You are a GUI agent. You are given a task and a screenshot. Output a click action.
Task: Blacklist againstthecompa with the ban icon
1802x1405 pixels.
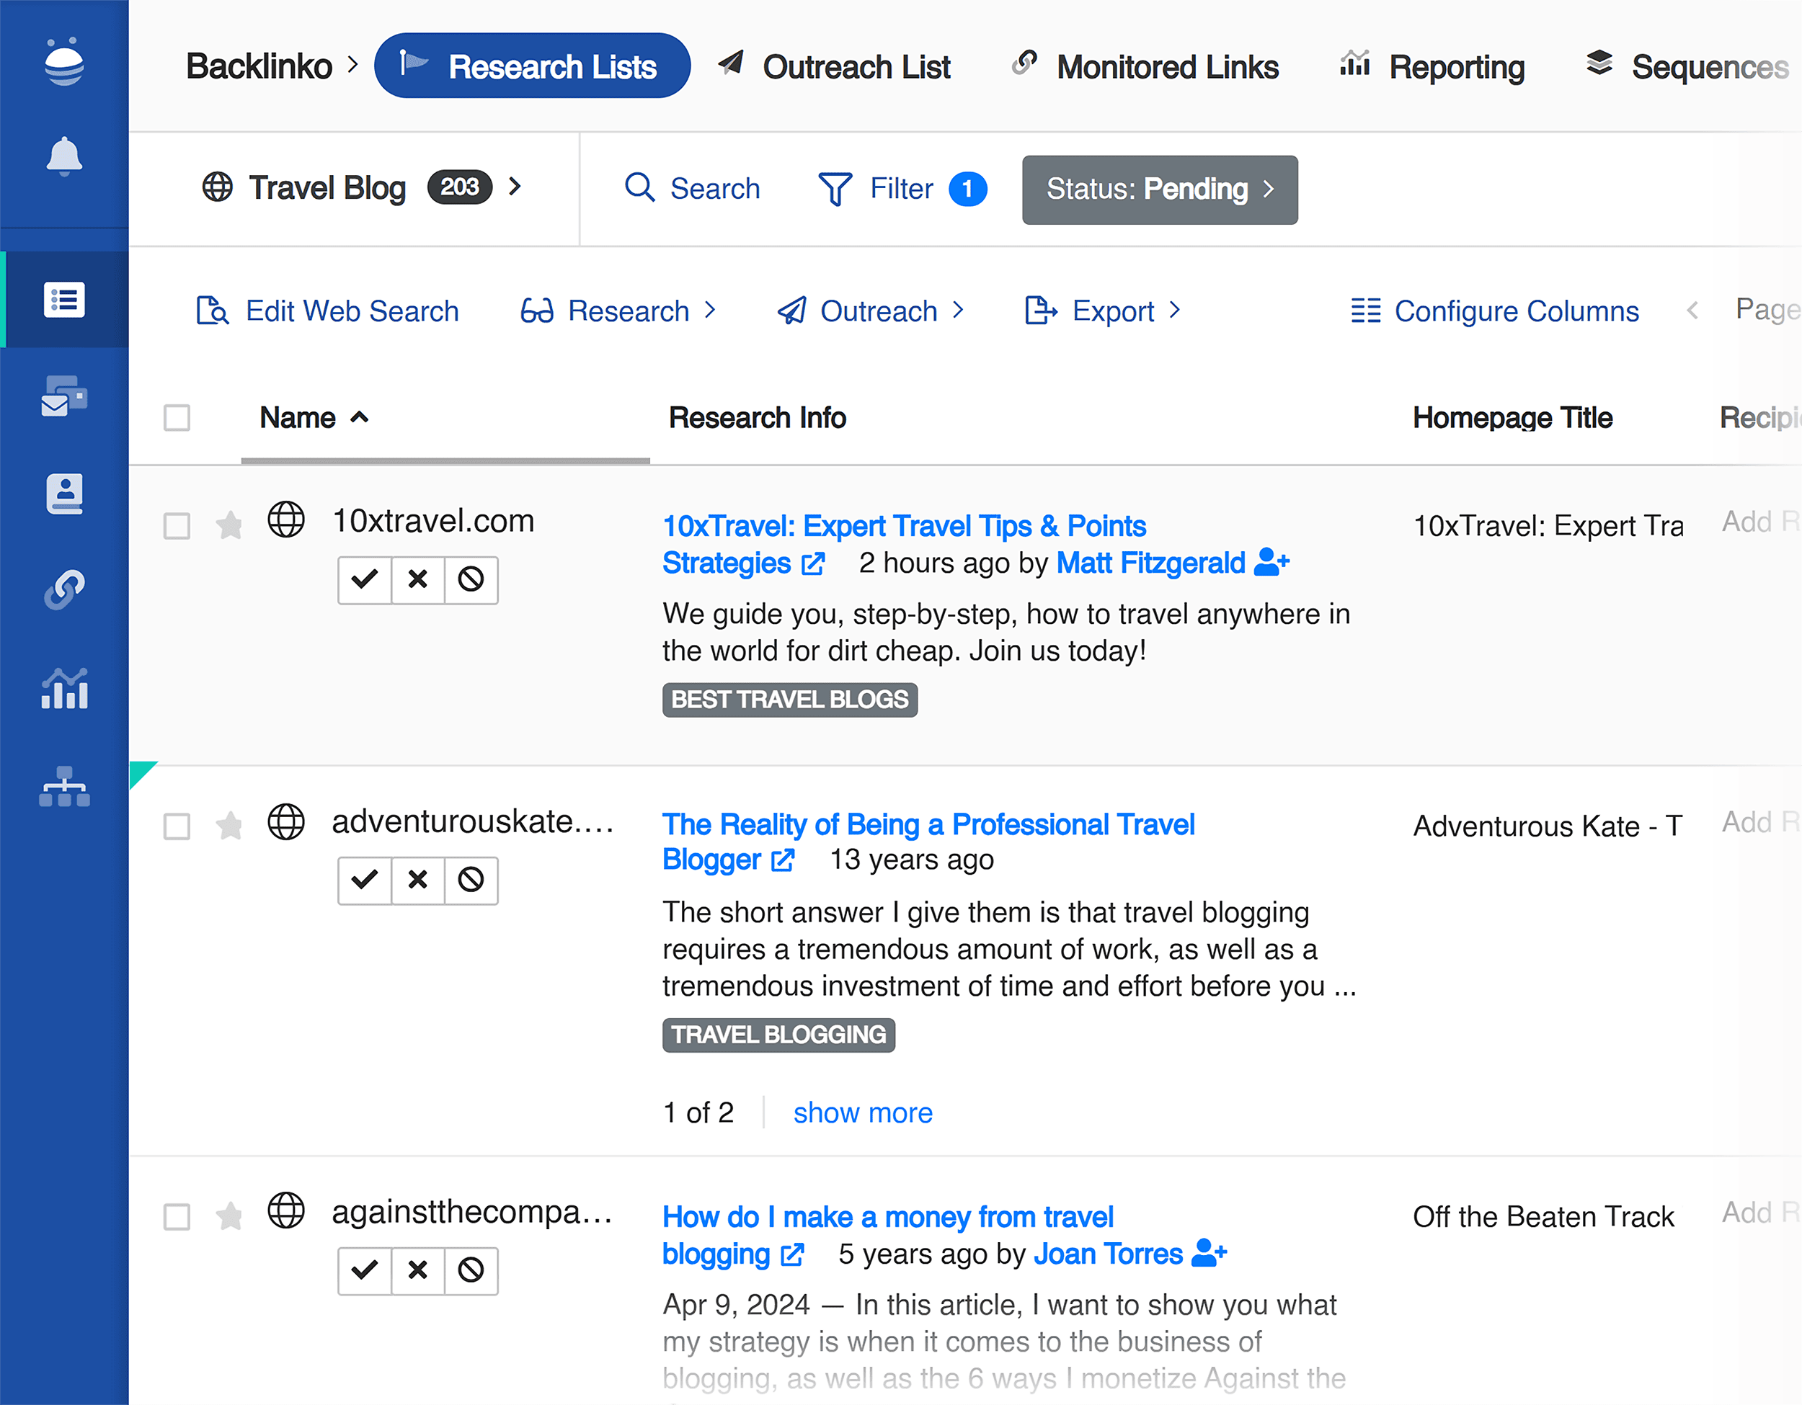tap(471, 1270)
